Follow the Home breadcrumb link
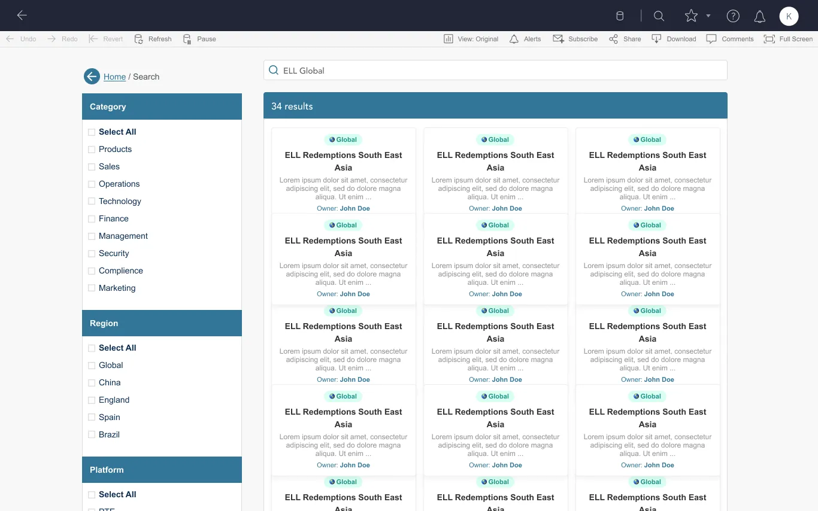This screenshot has width=818, height=511. 114,77
